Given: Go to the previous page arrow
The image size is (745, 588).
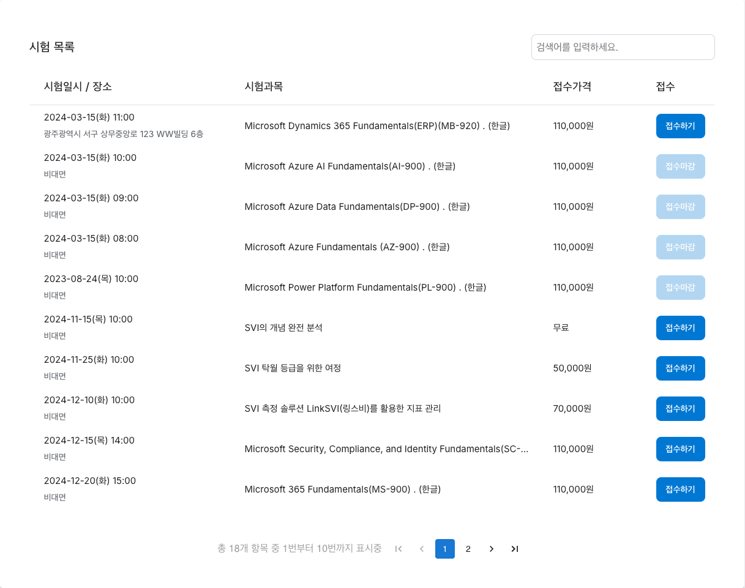Looking at the screenshot, I should [x=422, y=549].
